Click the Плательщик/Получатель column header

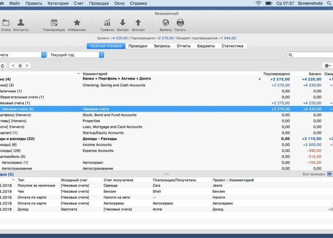click(174, 180)
